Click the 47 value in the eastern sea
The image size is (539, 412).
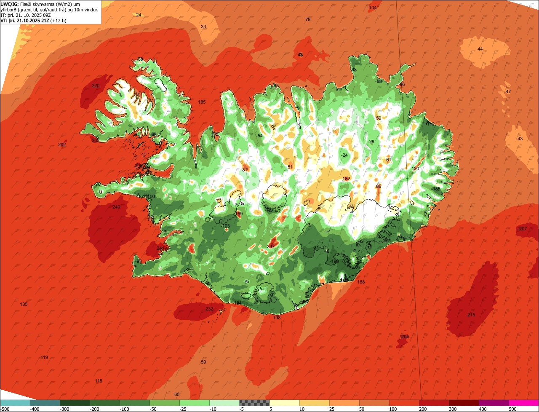tap(508, 91)
